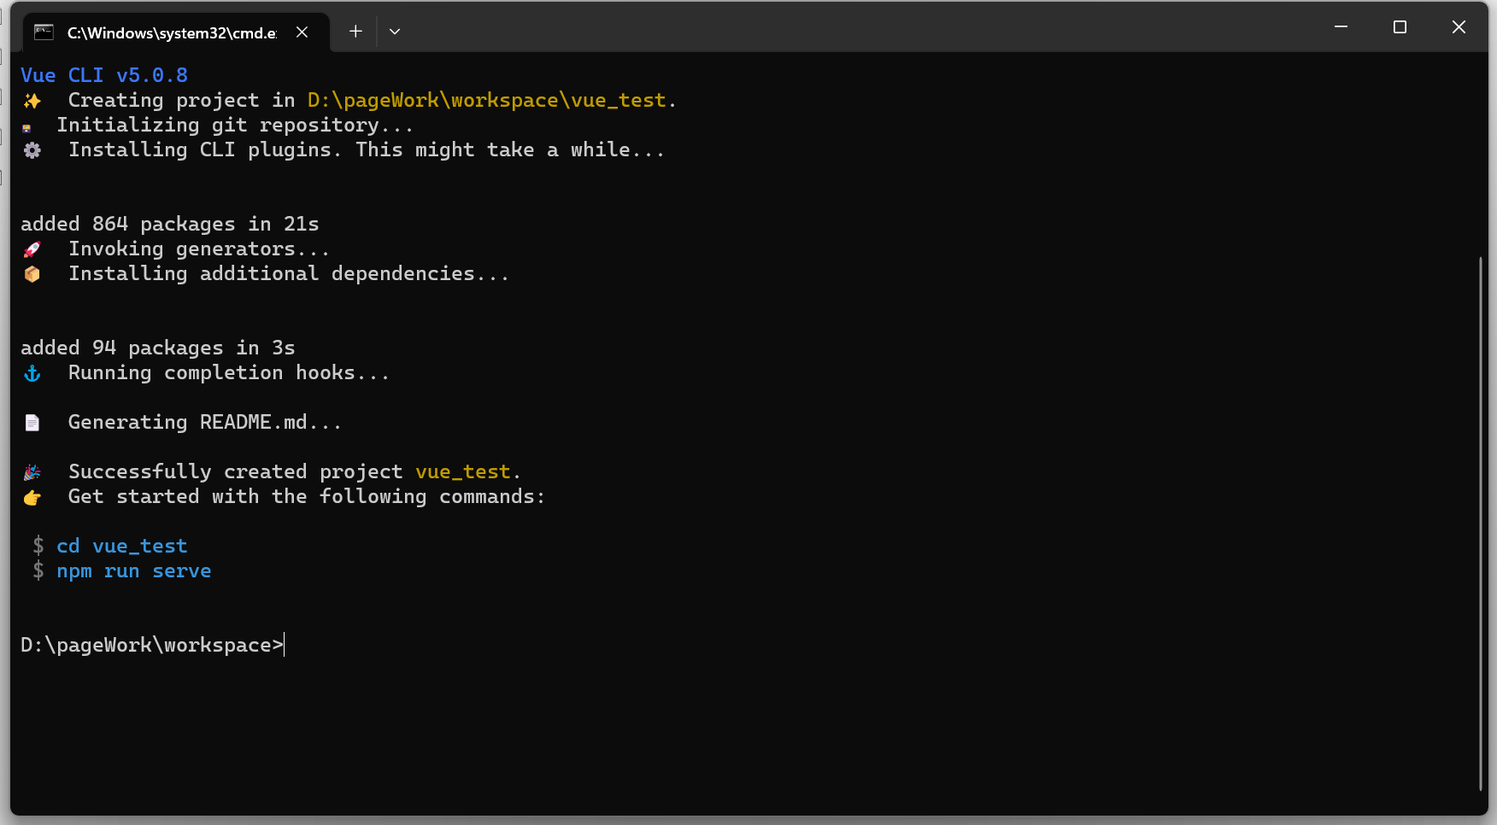Click the anchor emoji beside completion hooks

coord(32,373)
